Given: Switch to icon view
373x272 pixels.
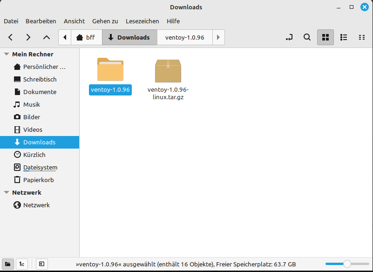Looking at the screenshot, I should [x=325, y=37].
